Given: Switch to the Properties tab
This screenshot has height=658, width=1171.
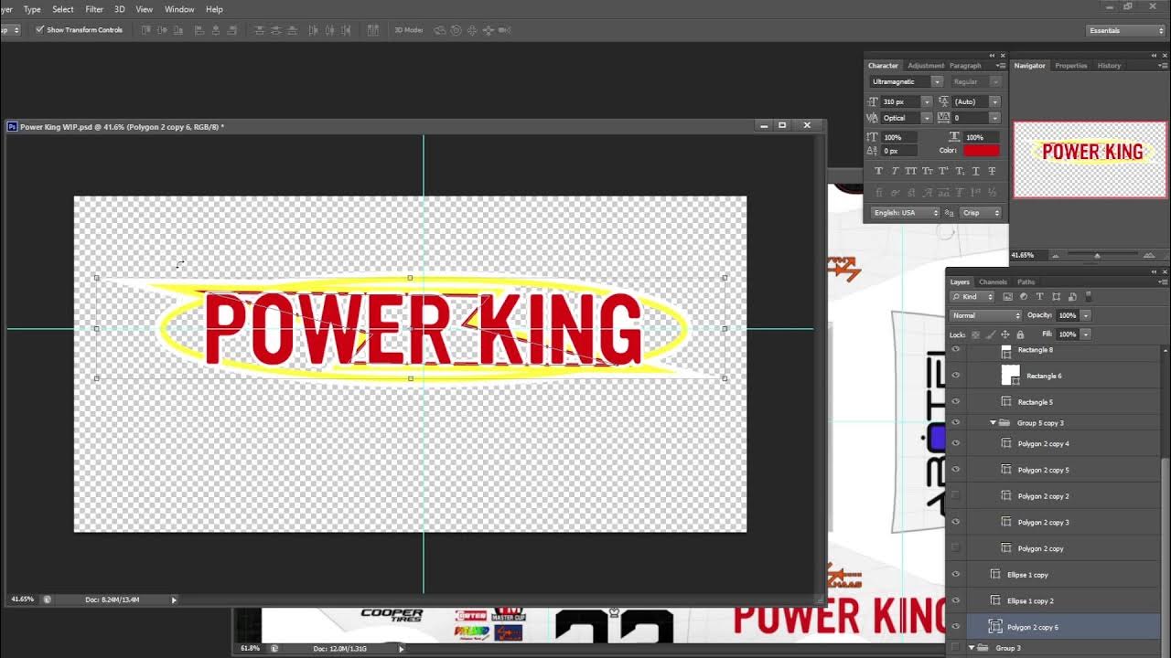Looking at the screenshot, I should pyautogui.click(x=1070, y=66).
